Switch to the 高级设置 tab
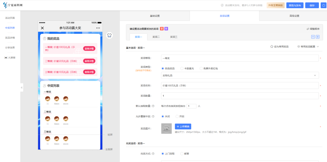The width and height of the screenshot is (327, 162). pos(294,16)
